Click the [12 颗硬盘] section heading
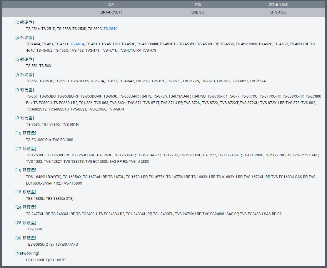This screenshot has height=268, width=327. pos(26,149)
